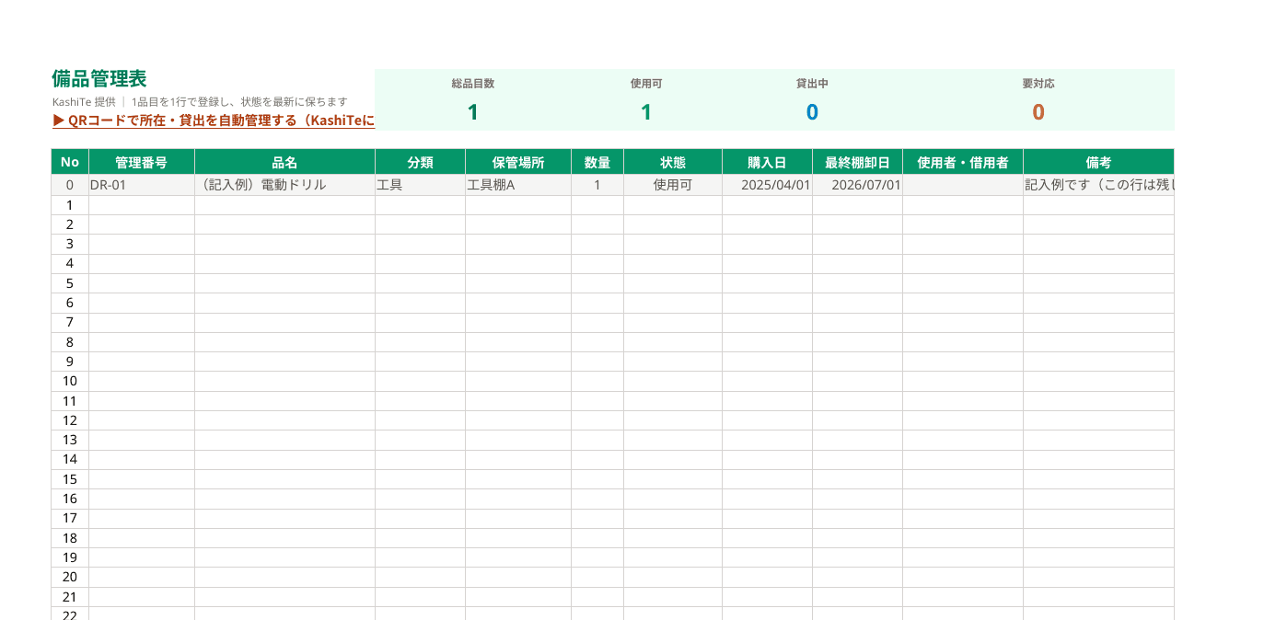The width and height of the screenshot is (1264, 620).
Task: Click the DR-01 management number cell
Action: pos(142,185)
